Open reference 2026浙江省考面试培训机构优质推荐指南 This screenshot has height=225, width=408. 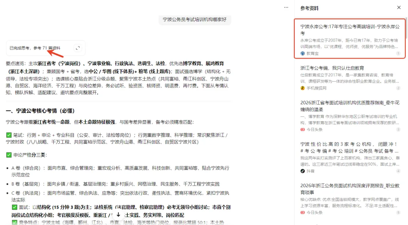click(x=350, y=106)
